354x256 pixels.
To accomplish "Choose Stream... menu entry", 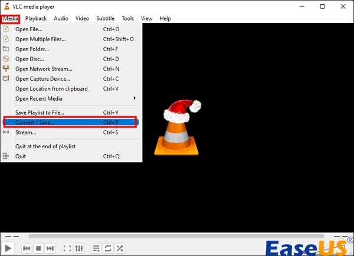I will tap(71, 132).
